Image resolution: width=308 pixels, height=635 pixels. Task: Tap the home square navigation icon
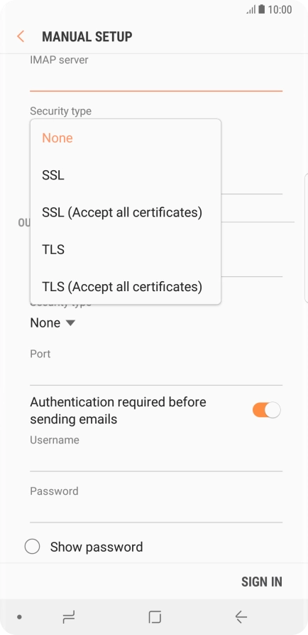[155, 616]
